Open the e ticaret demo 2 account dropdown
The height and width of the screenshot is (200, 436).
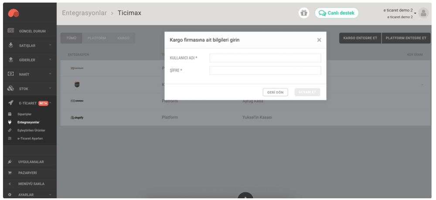tap(400, 13)
